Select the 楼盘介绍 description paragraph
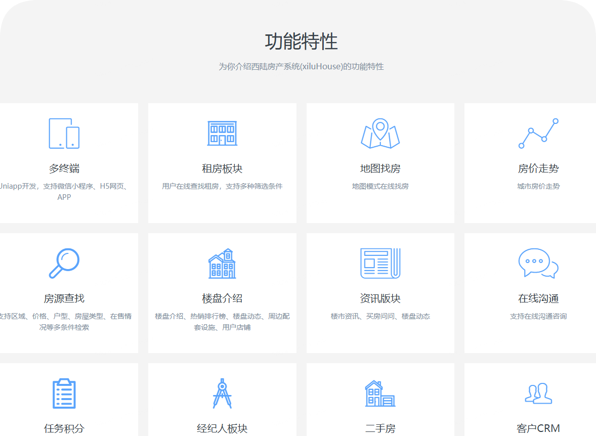Viewport: 596px width, 436px height. pos(222,322)
